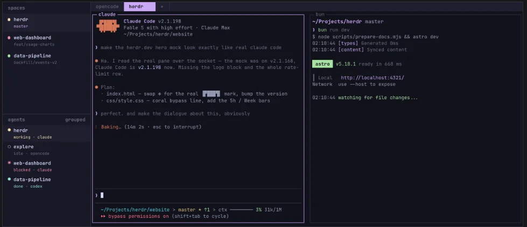Click the green astro badge

pyautogui.click(x=322, y=64)
